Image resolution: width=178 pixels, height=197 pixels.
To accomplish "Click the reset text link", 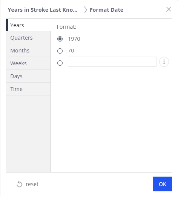I will coord(32,184).
